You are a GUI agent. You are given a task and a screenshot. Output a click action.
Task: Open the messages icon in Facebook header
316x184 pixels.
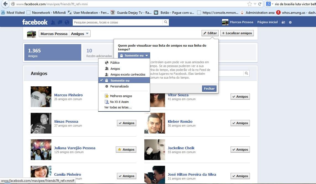click(60, 22)
